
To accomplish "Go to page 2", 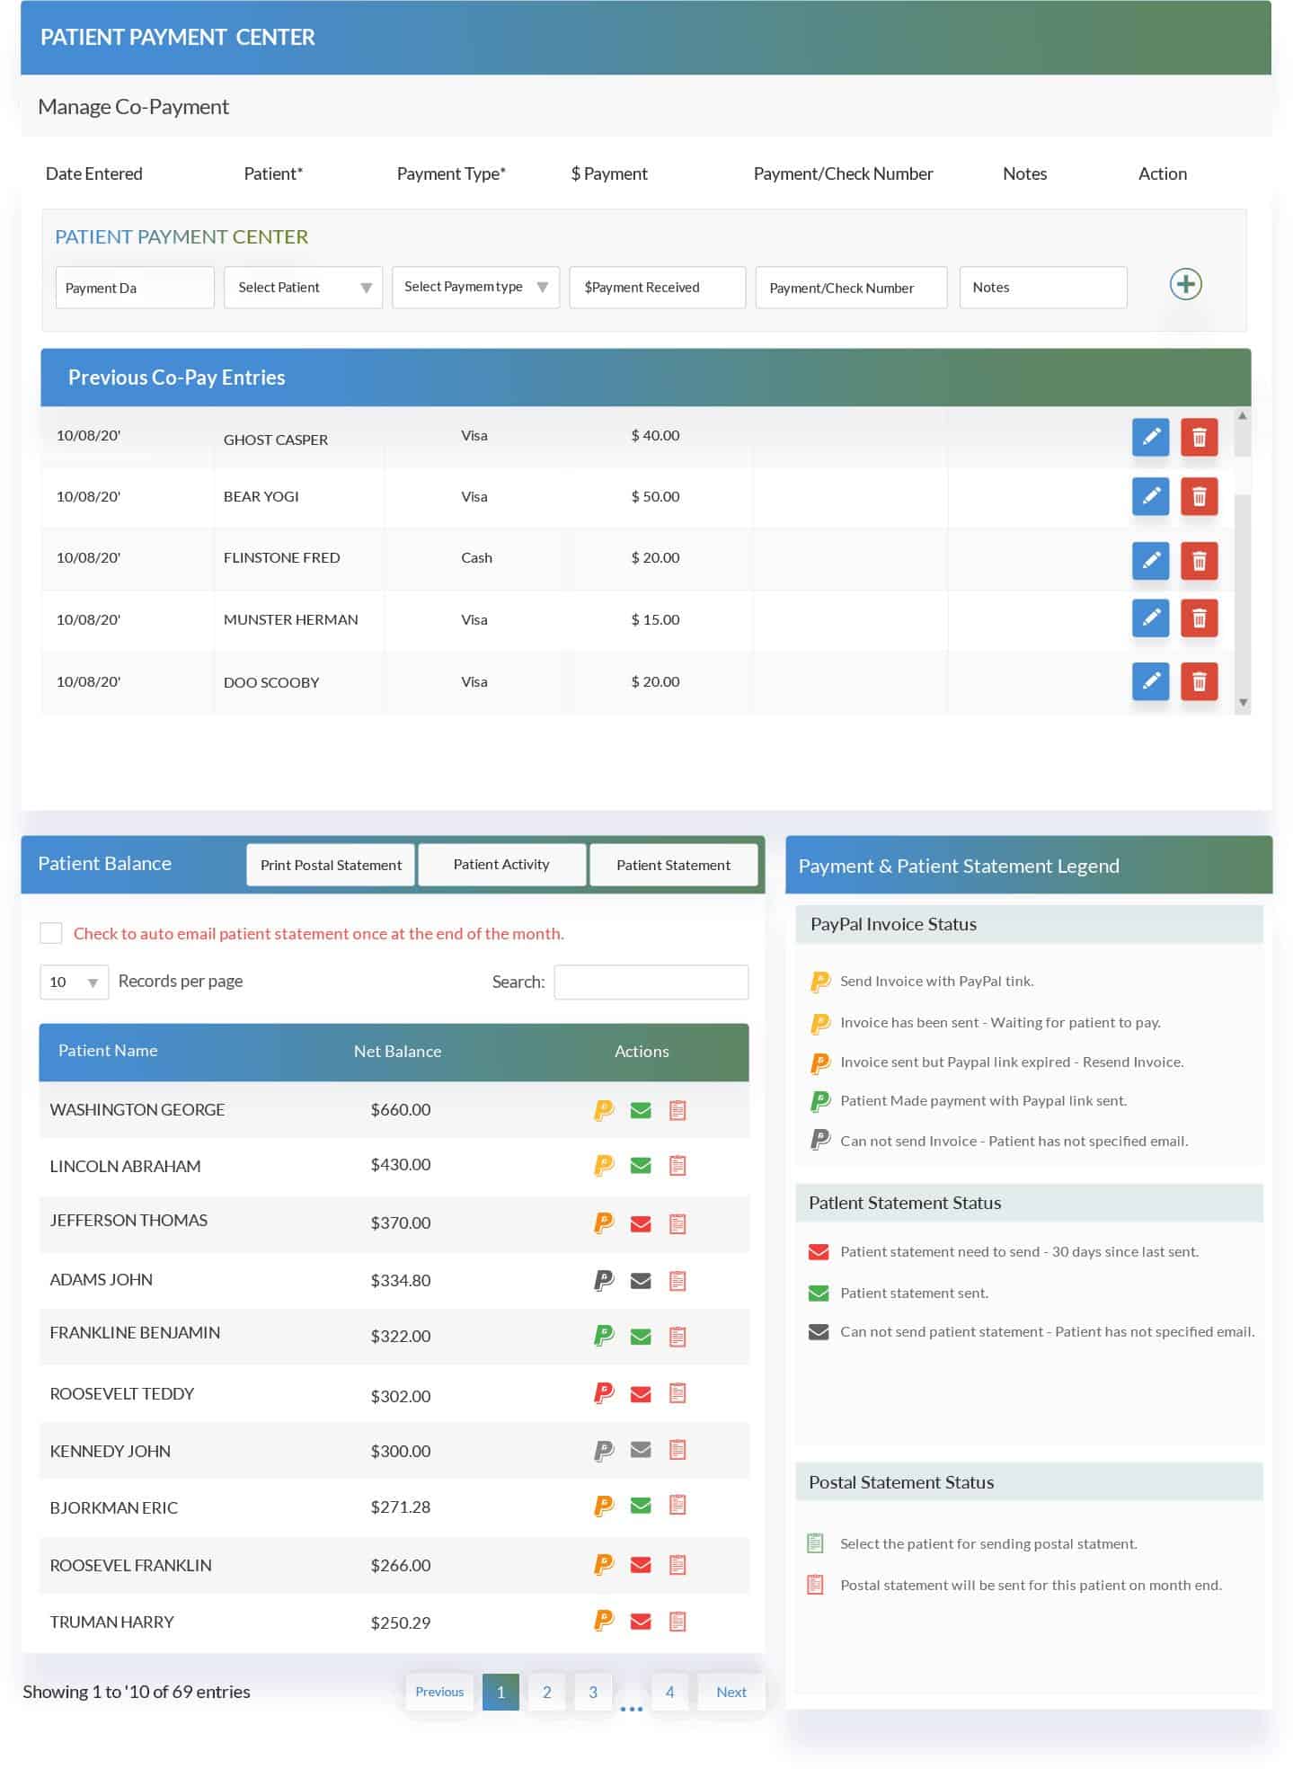I will 546,1692.
